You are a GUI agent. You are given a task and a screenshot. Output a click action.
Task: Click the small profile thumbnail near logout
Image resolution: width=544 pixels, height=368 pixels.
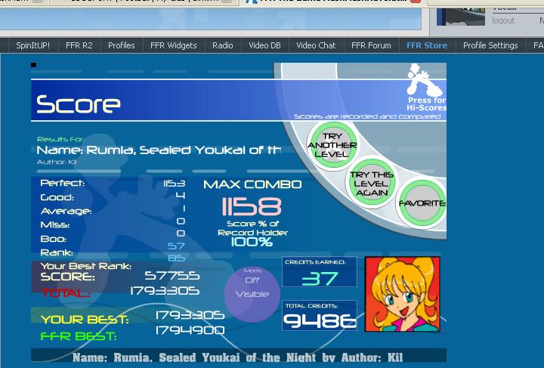[461, 17]
